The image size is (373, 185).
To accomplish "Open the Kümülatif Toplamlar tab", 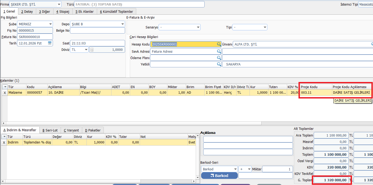I will [117, 11].
